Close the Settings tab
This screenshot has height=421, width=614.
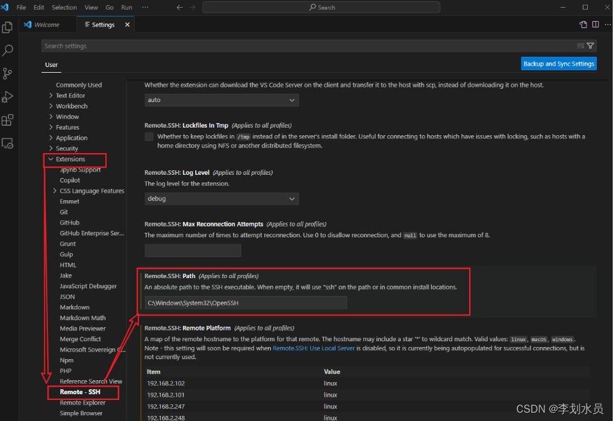tap(127, 25)
